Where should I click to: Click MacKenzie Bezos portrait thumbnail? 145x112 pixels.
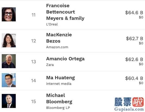pyautogui.click(x=9, y=40)
